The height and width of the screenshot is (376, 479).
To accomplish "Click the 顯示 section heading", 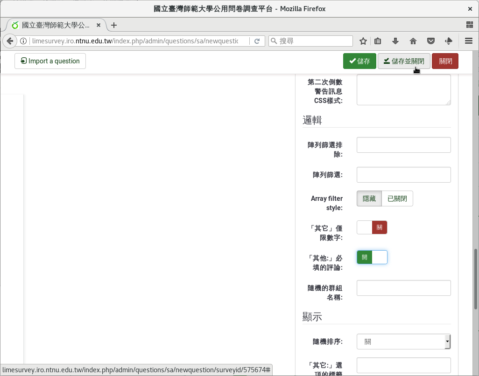I will click(x=312, y=317).
